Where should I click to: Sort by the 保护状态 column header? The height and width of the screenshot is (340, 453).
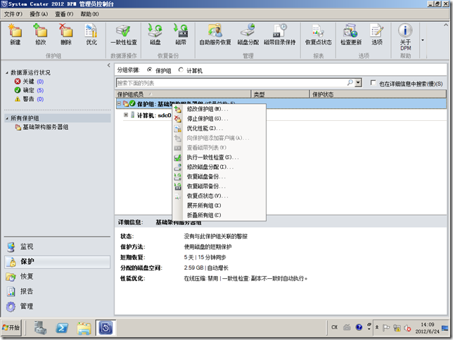378,94
